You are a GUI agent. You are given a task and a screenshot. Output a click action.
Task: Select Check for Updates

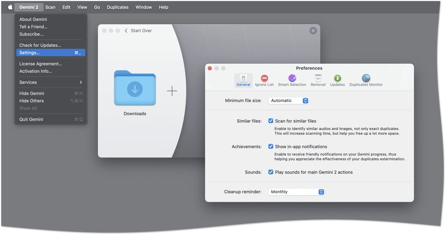tap(51, 45)
